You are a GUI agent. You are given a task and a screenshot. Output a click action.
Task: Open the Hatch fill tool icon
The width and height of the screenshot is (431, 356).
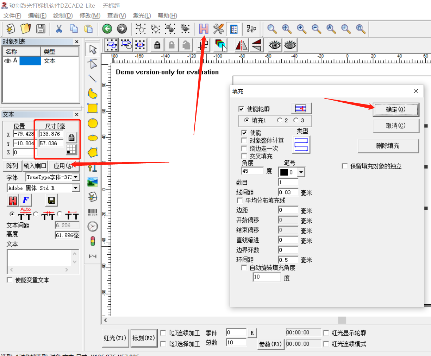pos(204,29)
